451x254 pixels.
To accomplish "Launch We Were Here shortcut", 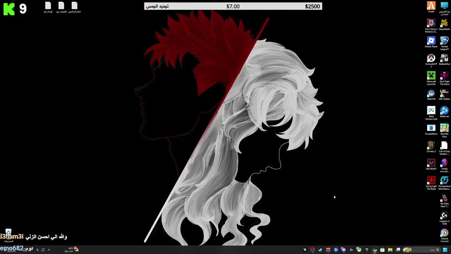I will point(444,200).
